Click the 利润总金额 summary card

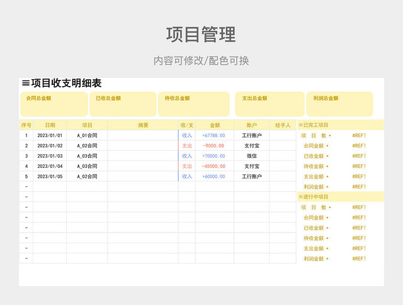[x=339, y=104]
